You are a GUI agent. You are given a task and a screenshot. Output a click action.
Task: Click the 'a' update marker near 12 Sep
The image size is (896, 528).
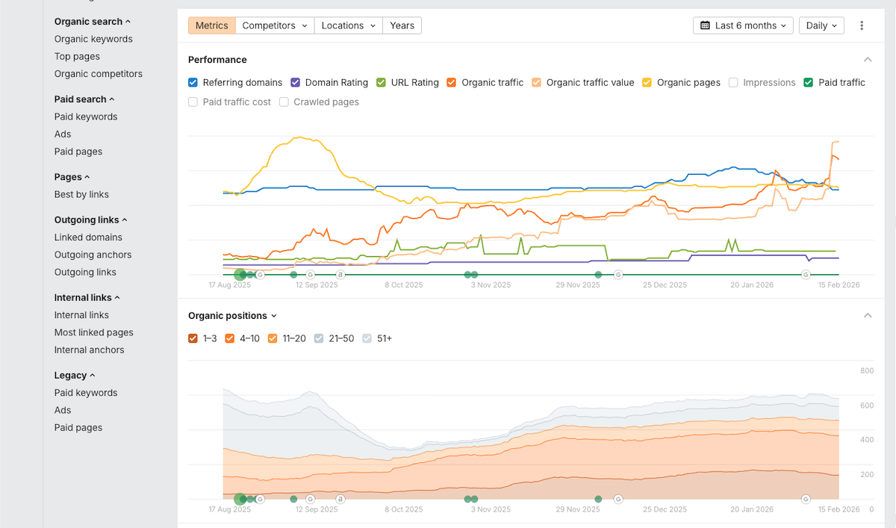point(340,275)
